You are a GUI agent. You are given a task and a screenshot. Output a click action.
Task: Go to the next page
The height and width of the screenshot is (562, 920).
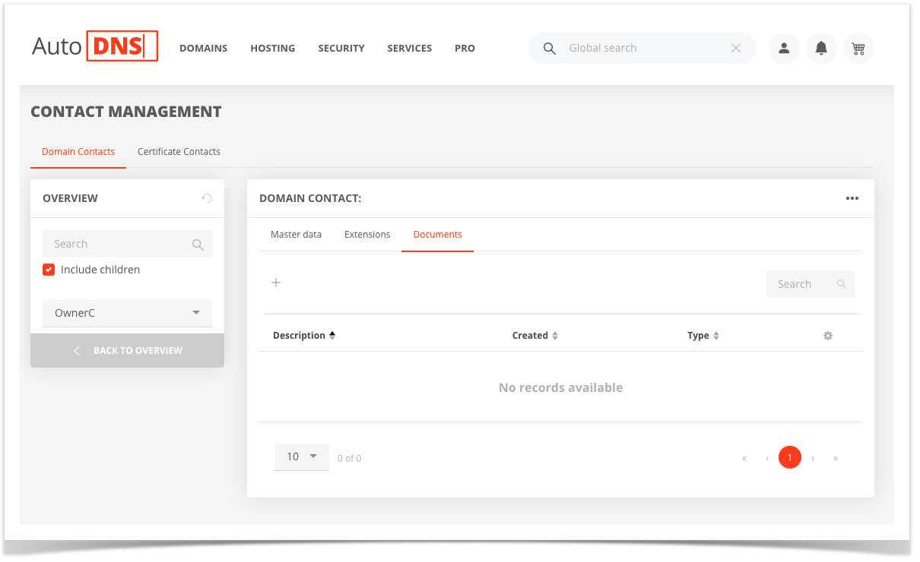click(813, 458)
